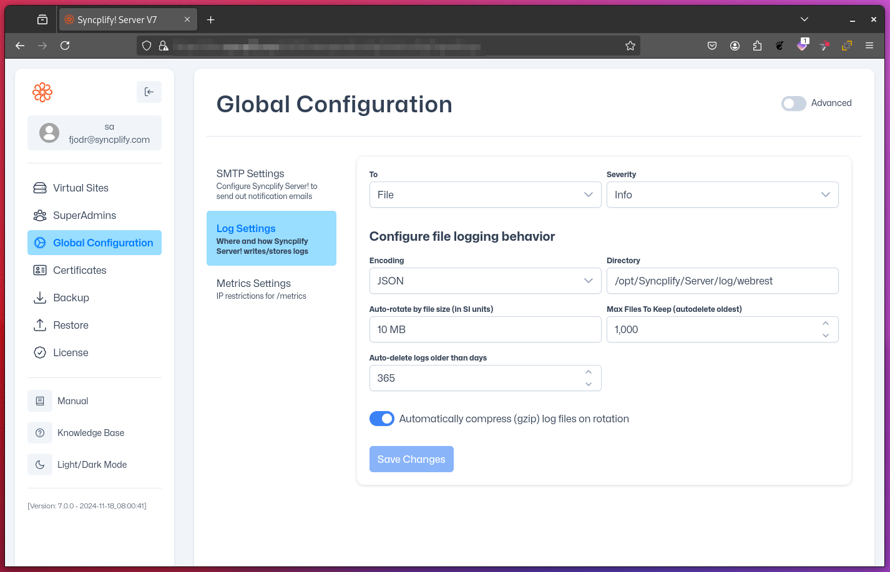Click the SuperAdmins people icon

click(x=40, y=215)
